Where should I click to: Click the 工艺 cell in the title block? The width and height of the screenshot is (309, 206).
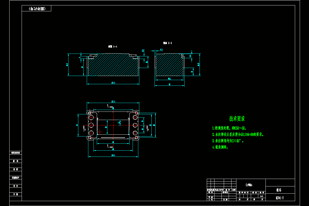pyautogui.click(x=210, y=200)
